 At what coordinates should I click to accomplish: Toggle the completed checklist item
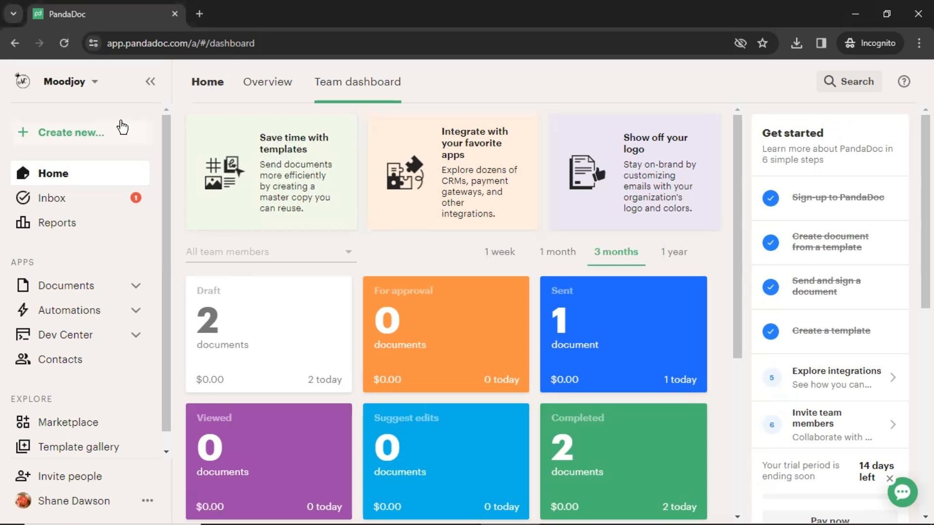(x=771, y=197)
